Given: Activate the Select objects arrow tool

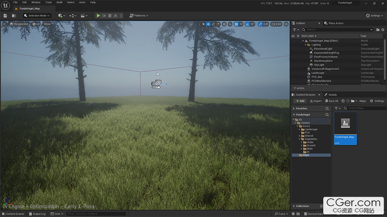Looking at the screenshot, I should pos(203,24).
